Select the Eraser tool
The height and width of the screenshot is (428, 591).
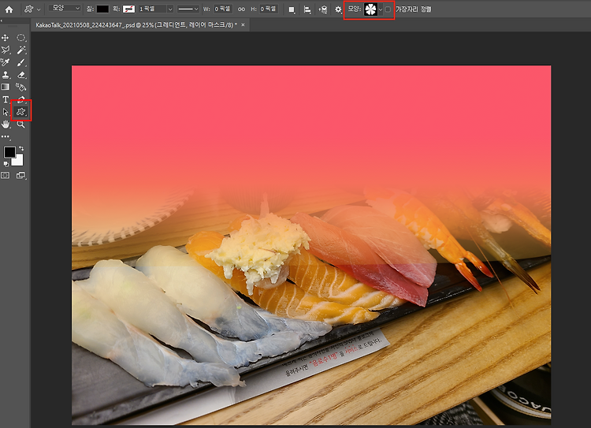[x=21, y=75]
